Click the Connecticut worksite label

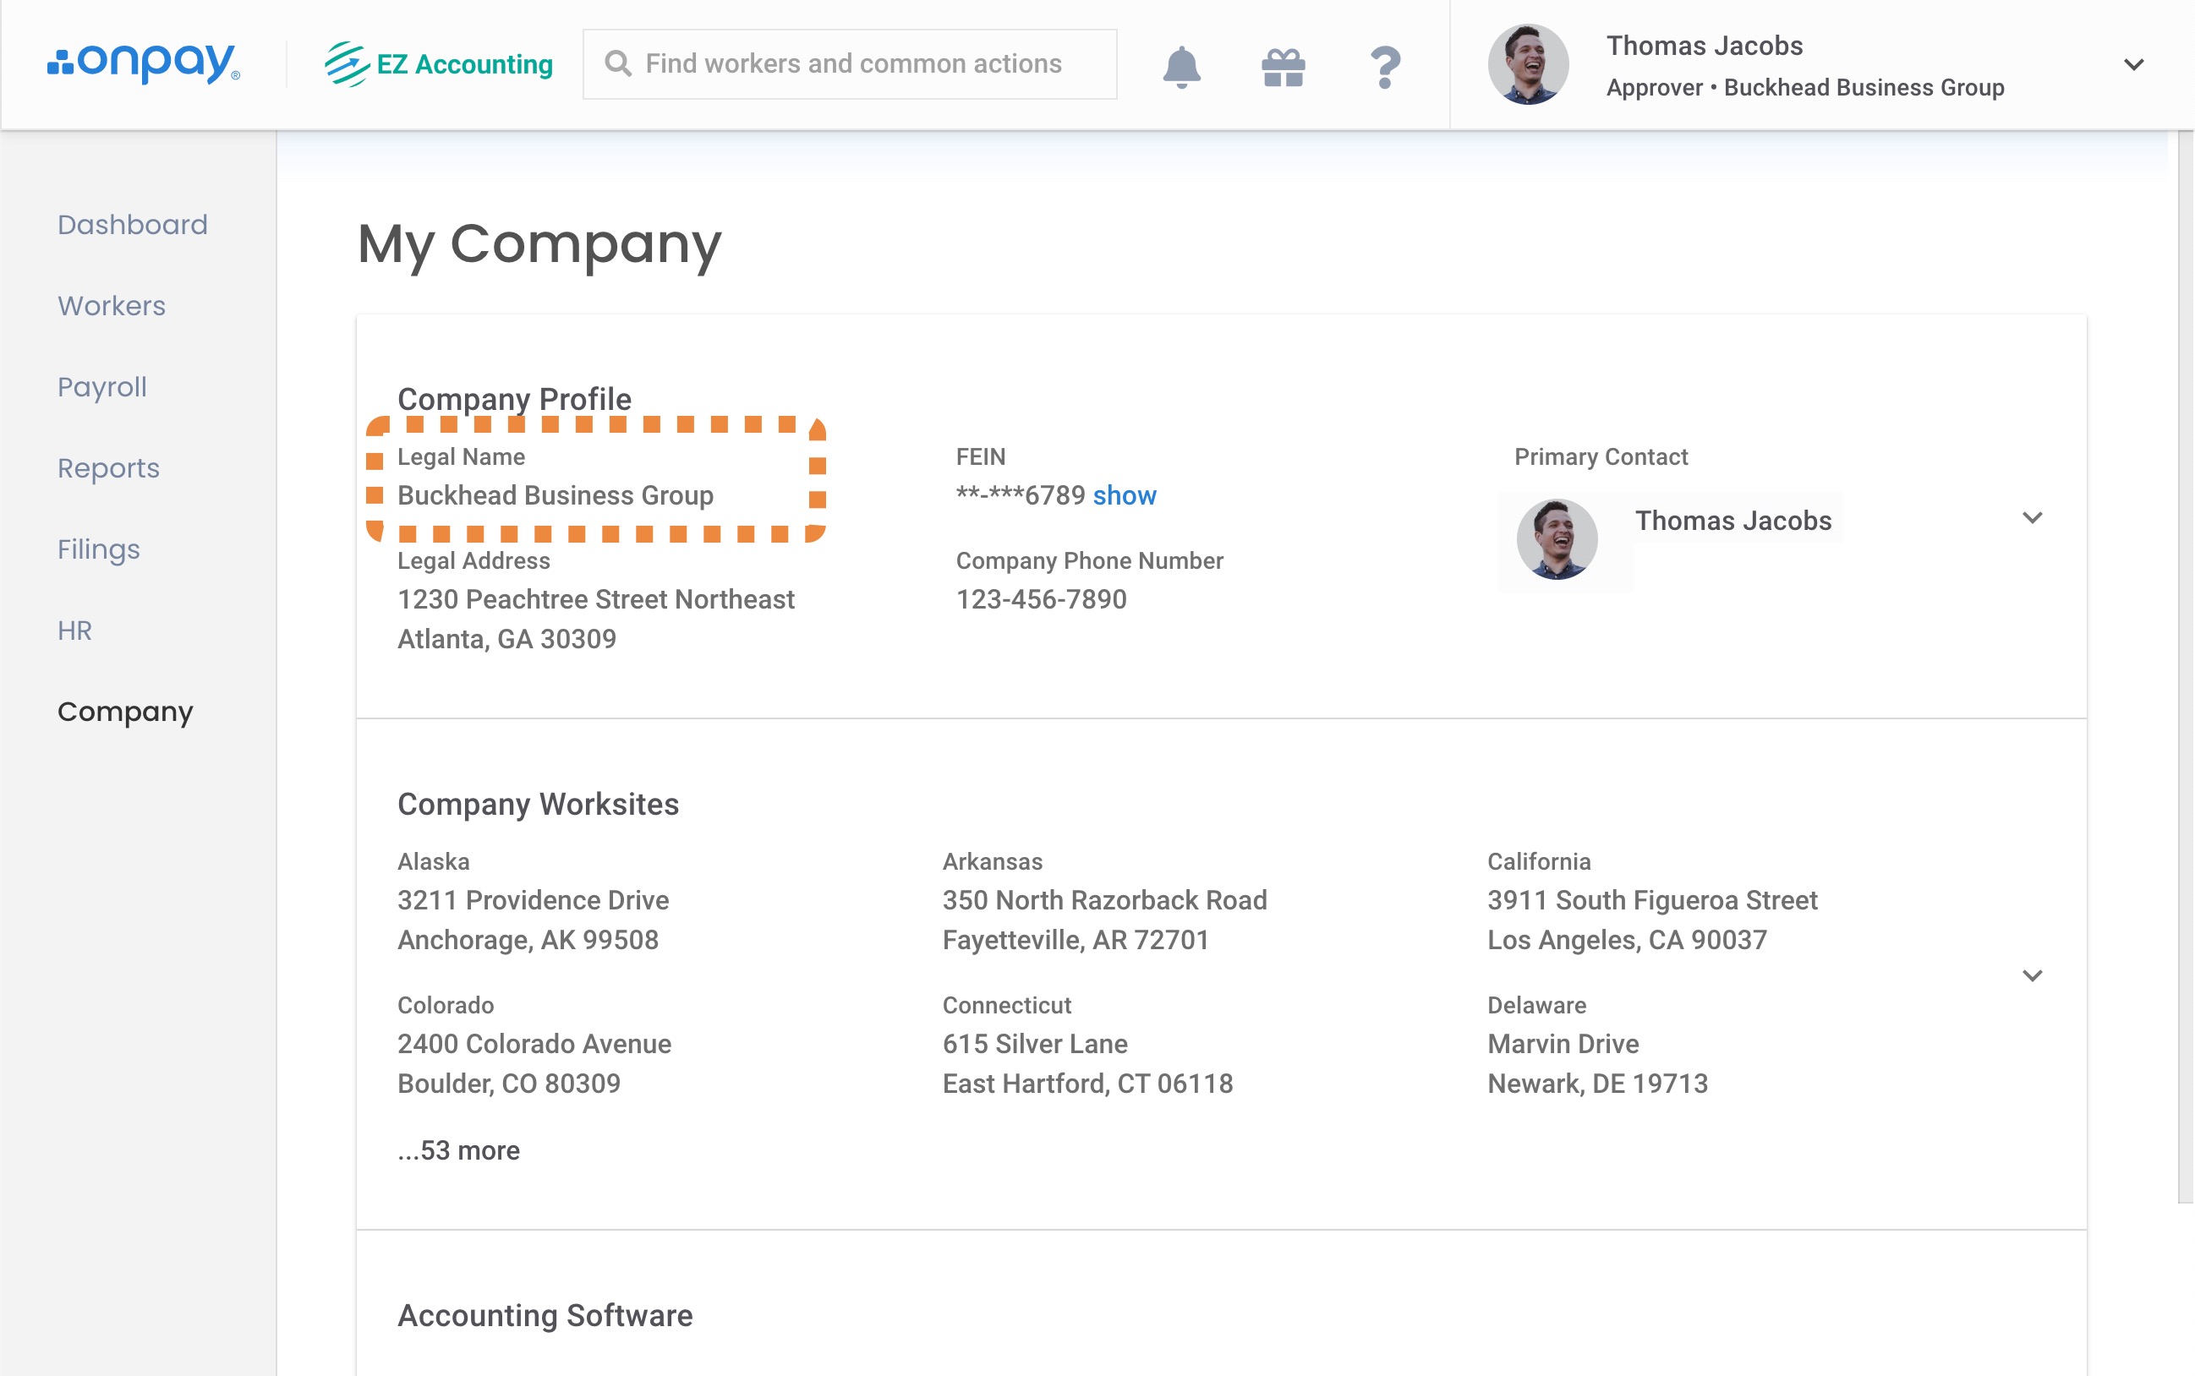pos(1007,1005)
